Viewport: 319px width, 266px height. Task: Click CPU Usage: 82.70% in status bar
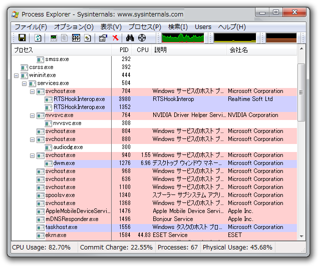41,247
